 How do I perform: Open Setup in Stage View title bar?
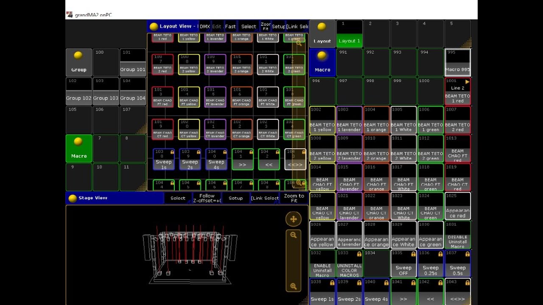click(x=236, y=198)
